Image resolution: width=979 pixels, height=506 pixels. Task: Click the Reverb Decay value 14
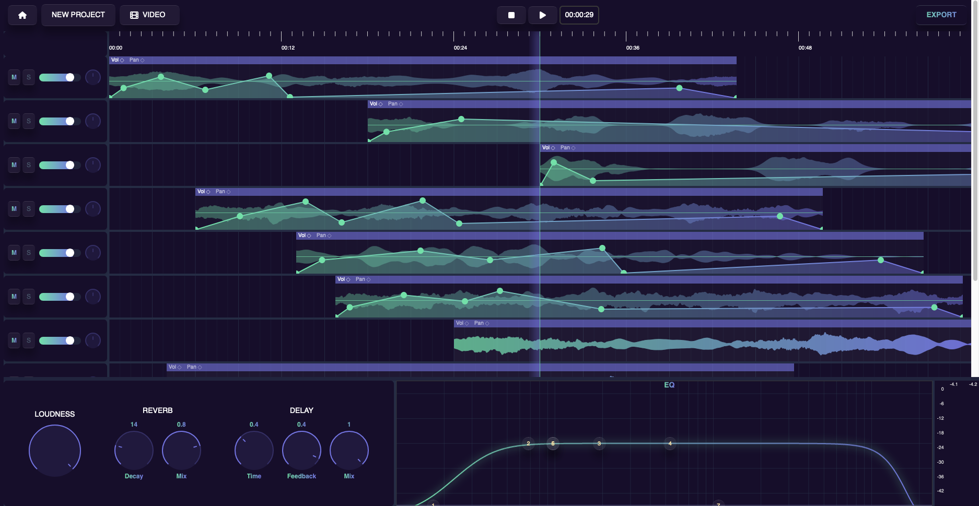(x=134, y=425)
